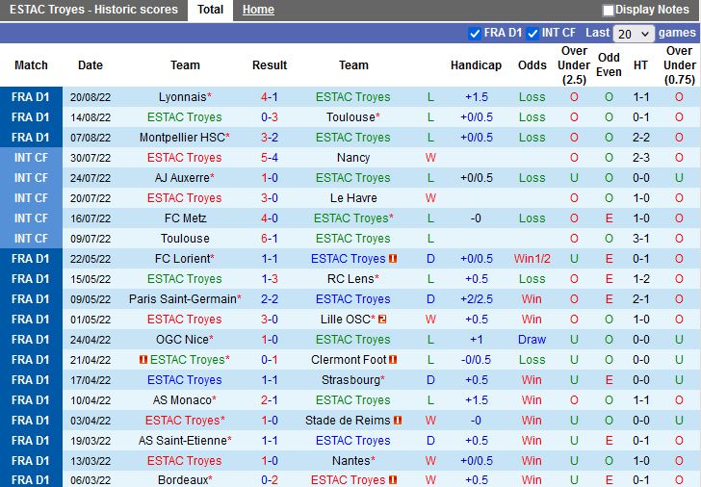Image resolution: width=701 pixels, height=487 pixels.
Task: Click red card icon next to Clermont Foot
Action: (x=393, y=360)
